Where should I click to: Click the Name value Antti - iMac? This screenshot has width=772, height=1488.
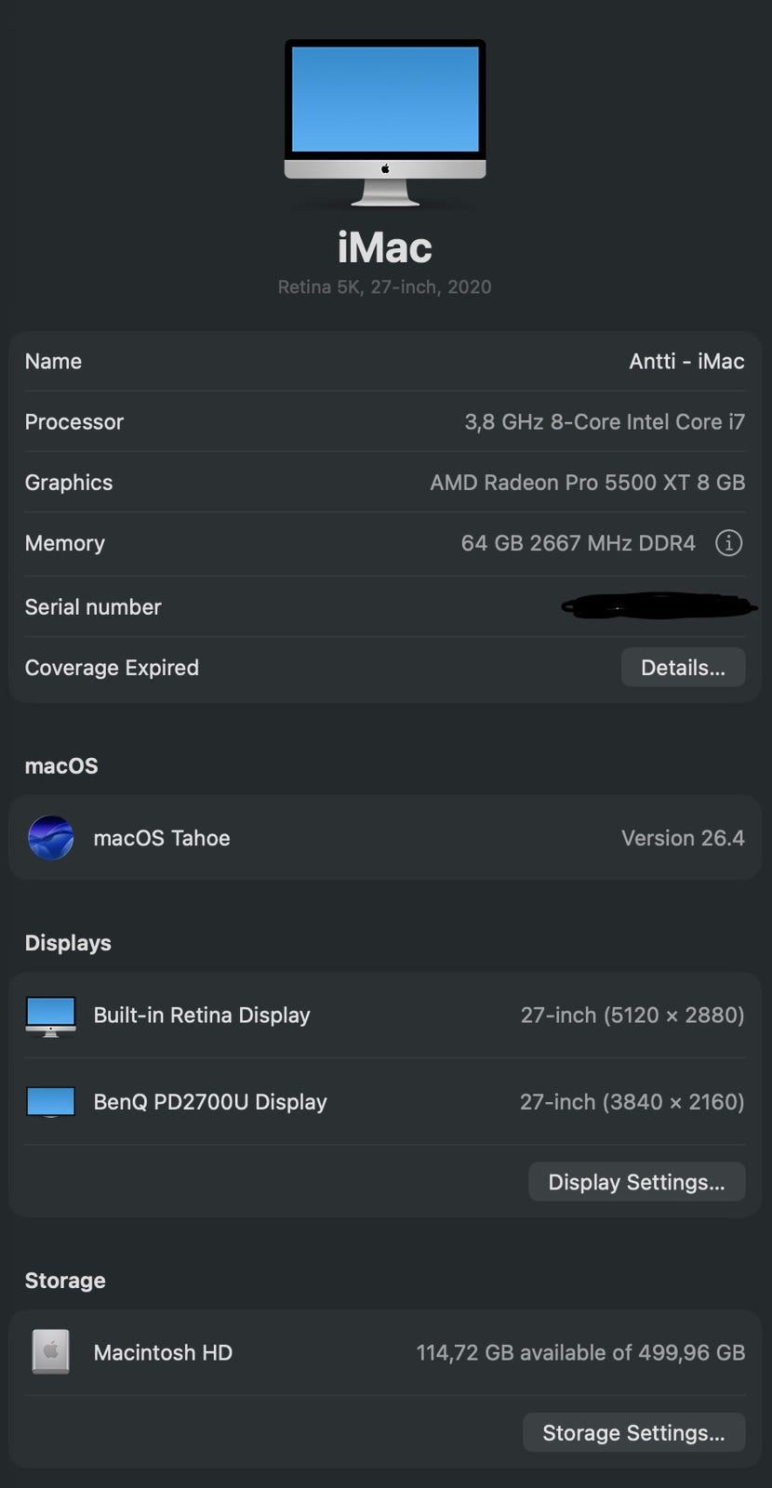pyautogui.click(x=686, y=362)
